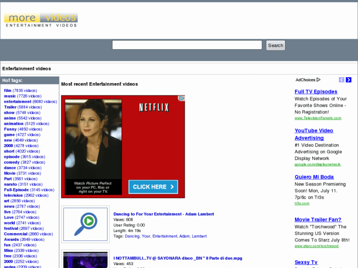Open I NOTTAMBULI...TV @ SAYONARA disco link

point(178,258)
